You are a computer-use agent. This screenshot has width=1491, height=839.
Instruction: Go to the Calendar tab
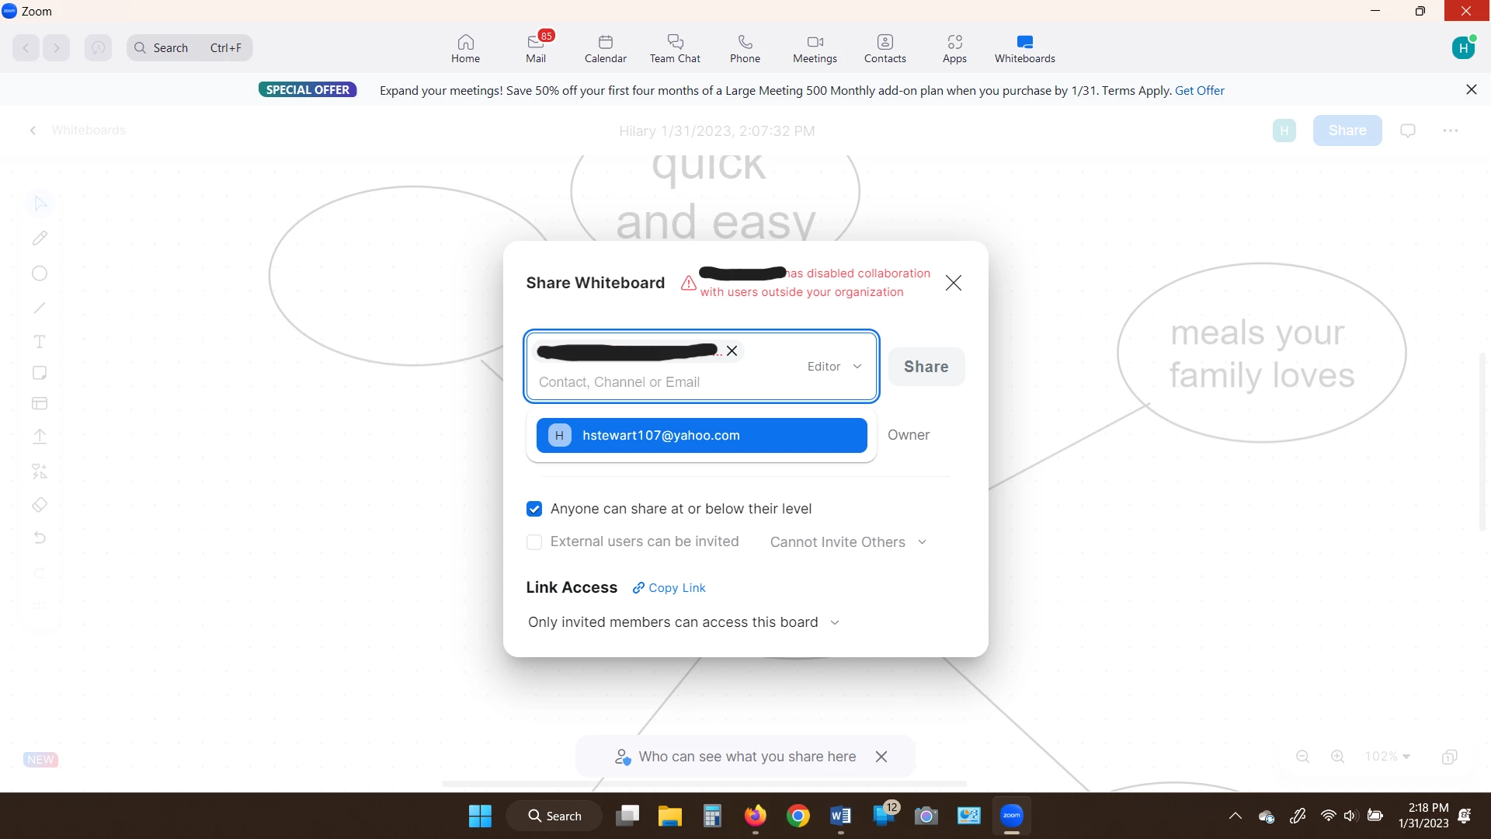pos(605,48)
